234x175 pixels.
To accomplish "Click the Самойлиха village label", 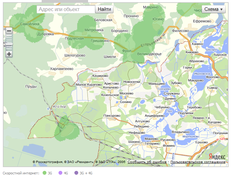I will tap(30, 24).
